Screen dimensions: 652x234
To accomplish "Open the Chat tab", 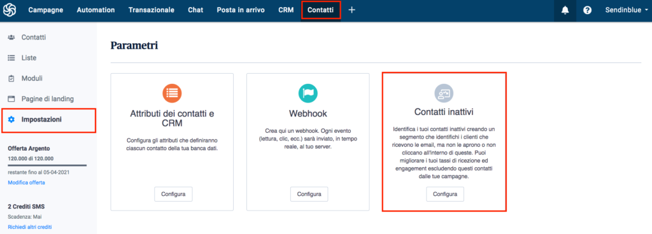I will pyautogui.click(x=195, y=10).
